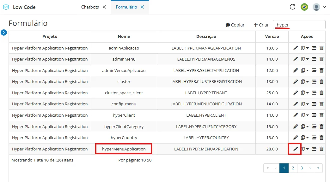The image size is (330, 182).
Task: Edit the adminAplicacao form with pencil icon
Action: [296, 48]
